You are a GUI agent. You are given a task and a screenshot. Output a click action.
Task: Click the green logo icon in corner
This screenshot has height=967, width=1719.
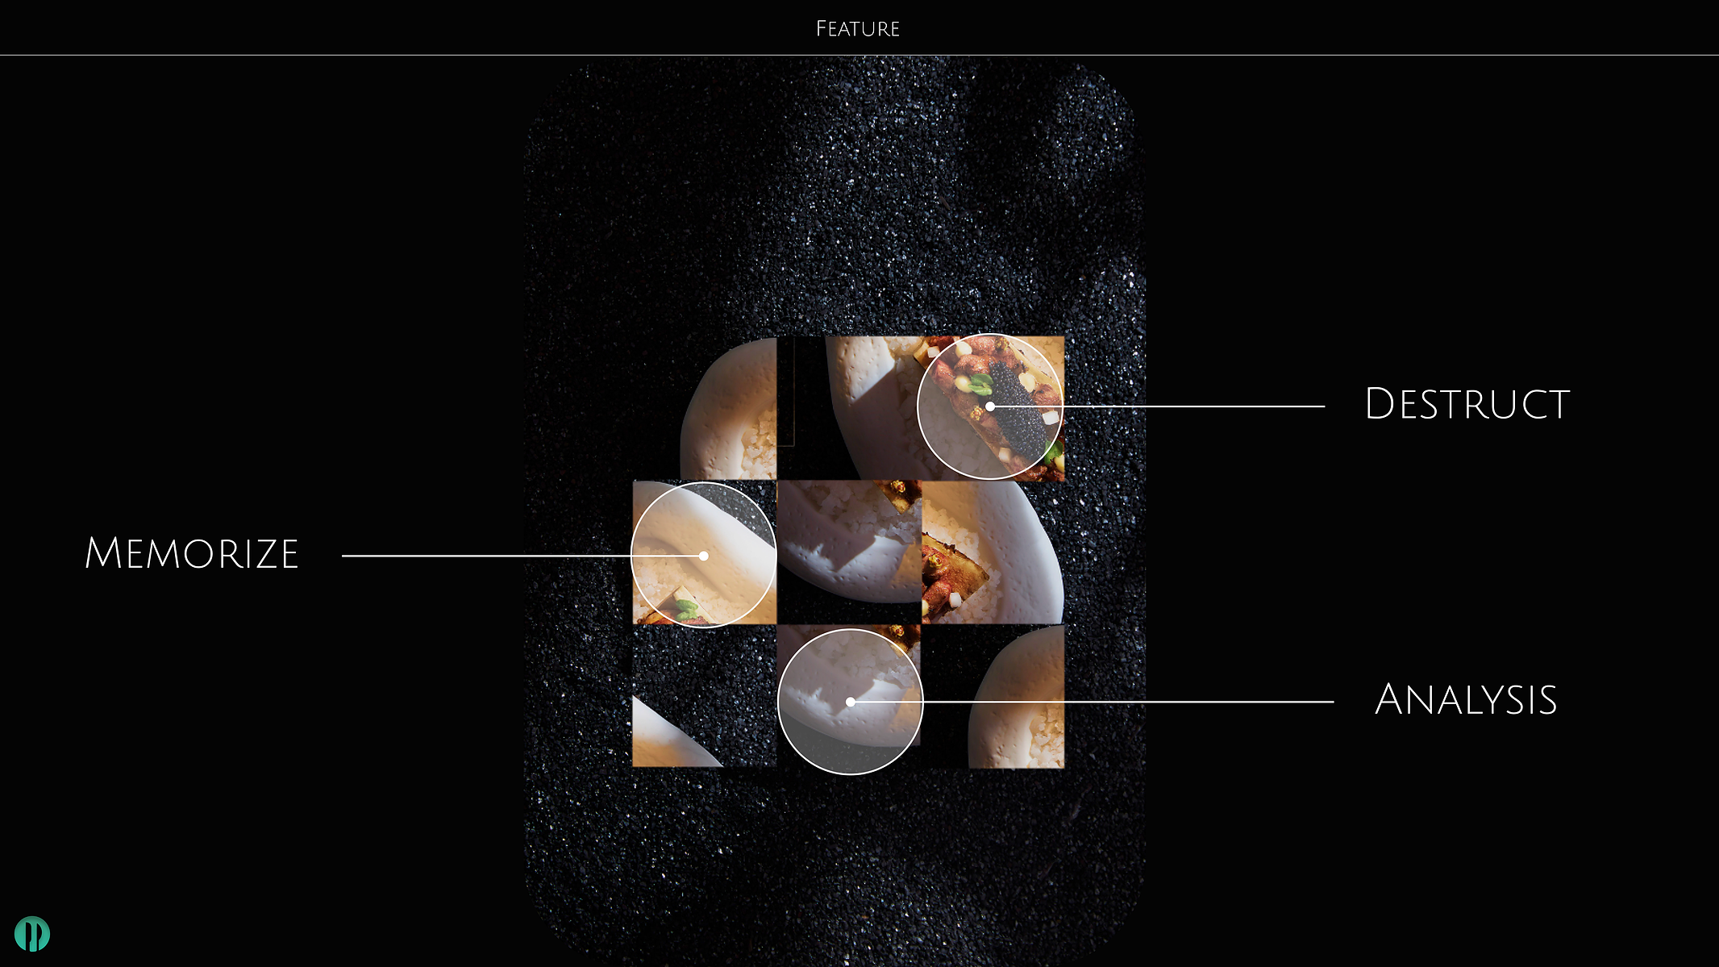pos(32,934)
